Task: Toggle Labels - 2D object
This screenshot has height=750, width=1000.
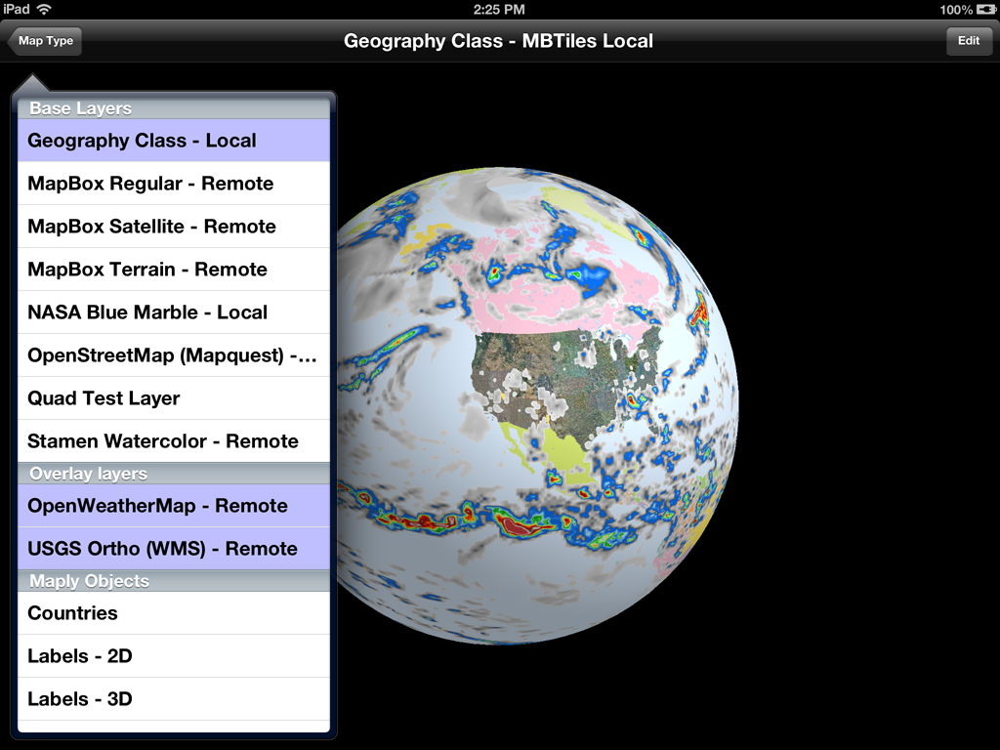Action: click(174, 656)
